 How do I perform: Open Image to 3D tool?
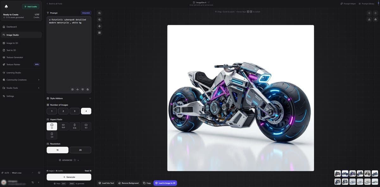21,43
